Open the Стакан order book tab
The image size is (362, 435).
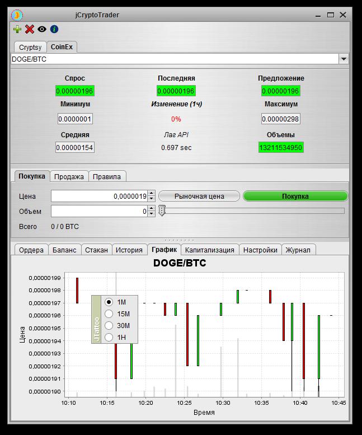[x=96, y=250]
